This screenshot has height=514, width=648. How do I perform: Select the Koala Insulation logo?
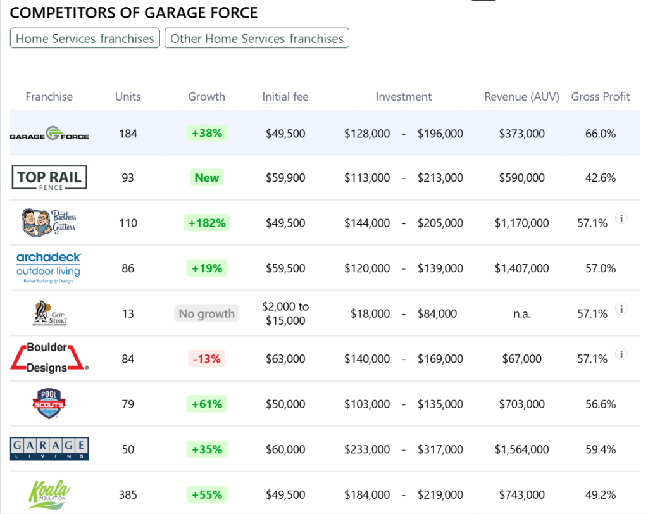pos(49,494)
